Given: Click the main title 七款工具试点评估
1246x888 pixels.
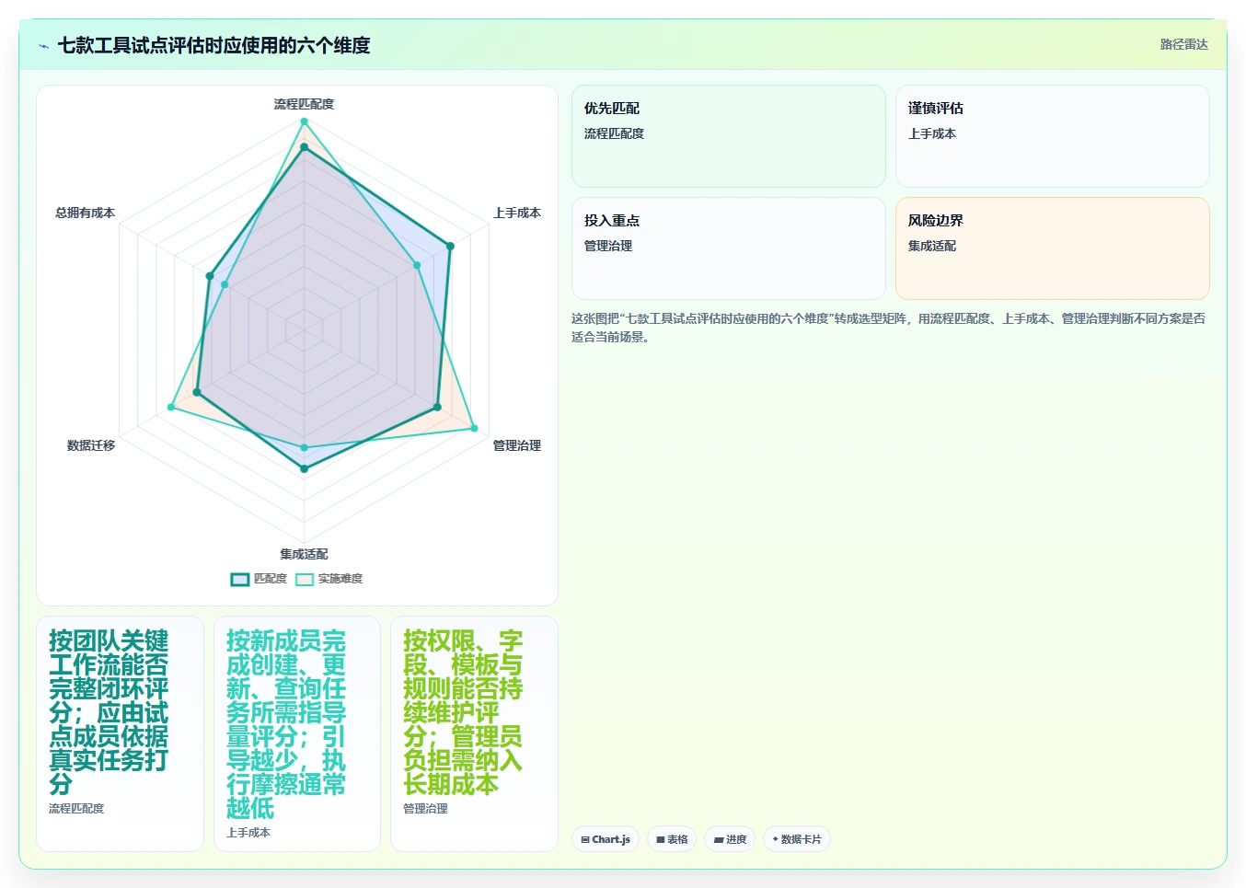Looking at the screenshot, I should 213,46.
